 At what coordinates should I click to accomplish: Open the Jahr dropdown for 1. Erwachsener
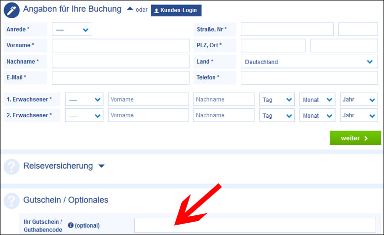[359, 100]
